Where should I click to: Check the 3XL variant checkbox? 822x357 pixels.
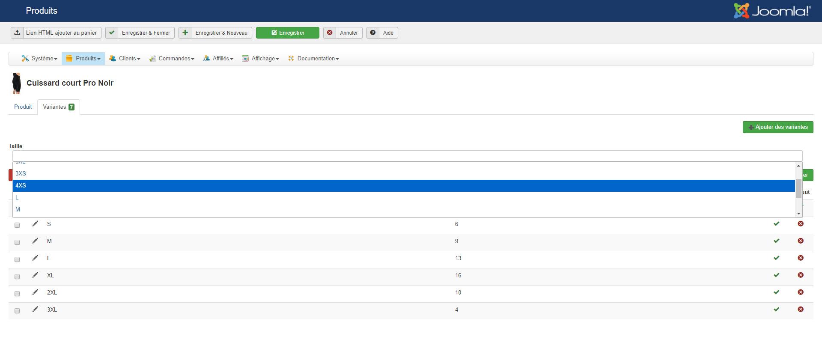[17, 311]
